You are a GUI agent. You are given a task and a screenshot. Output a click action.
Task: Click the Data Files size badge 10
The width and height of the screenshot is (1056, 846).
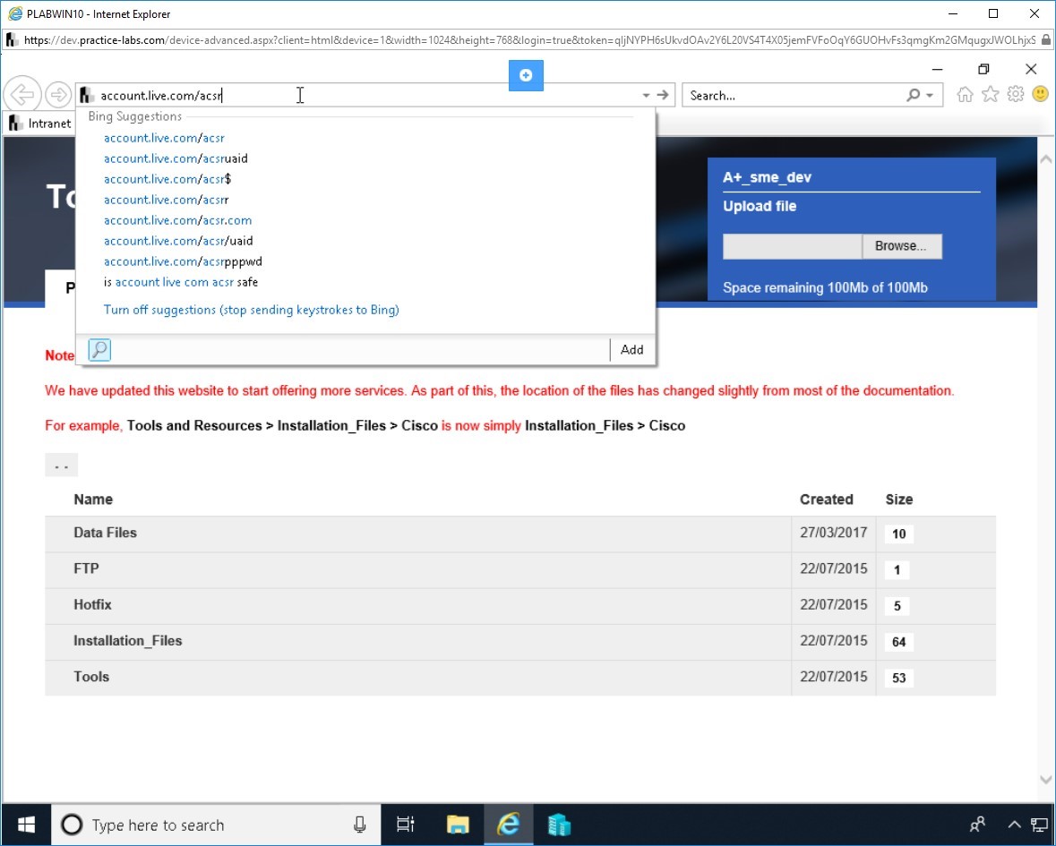point(899,534)
